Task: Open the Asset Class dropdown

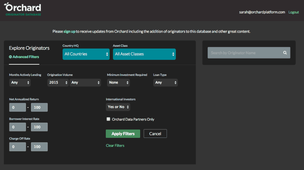Action: [144, 54]
